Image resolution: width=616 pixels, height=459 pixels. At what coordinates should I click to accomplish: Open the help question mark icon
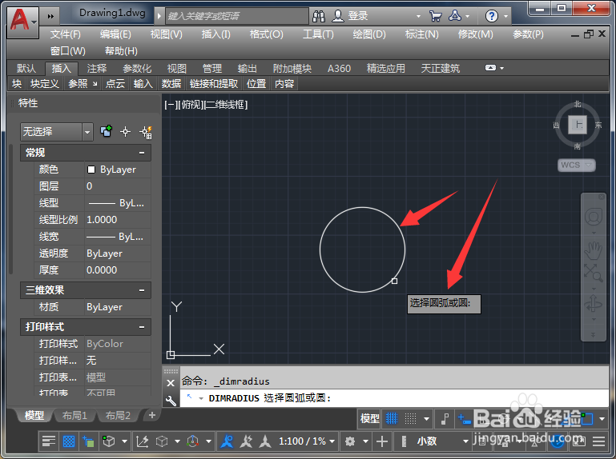coord(492,16)
